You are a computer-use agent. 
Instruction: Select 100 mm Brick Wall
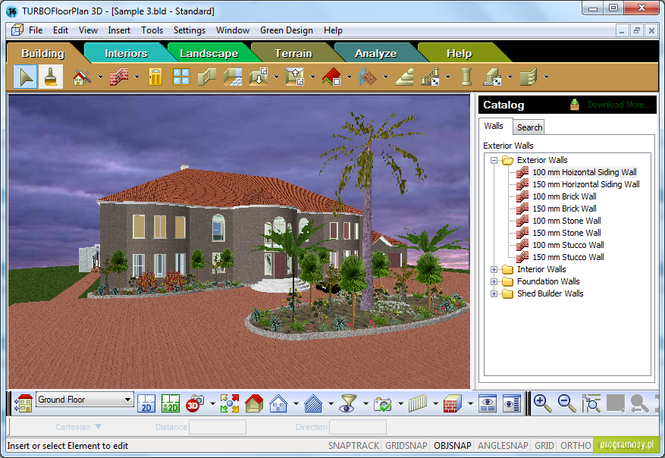[564, 196]
